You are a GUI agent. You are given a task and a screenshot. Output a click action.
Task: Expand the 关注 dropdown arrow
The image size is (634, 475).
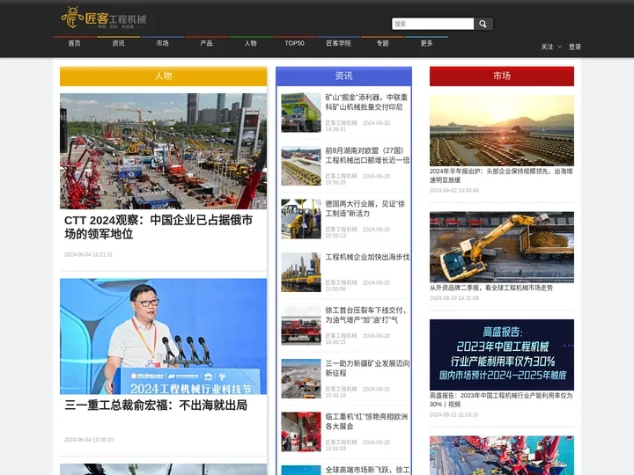pos(560,47)
